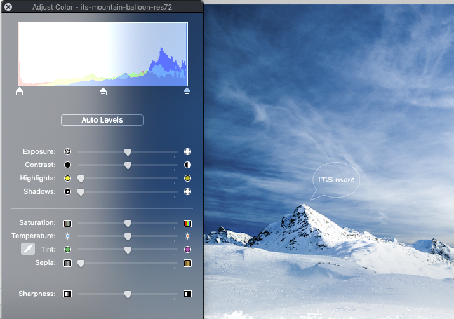Viewport: 454px width, 319px height.
Task: Click the histogram midtone handle
Action: coord(103,92)
